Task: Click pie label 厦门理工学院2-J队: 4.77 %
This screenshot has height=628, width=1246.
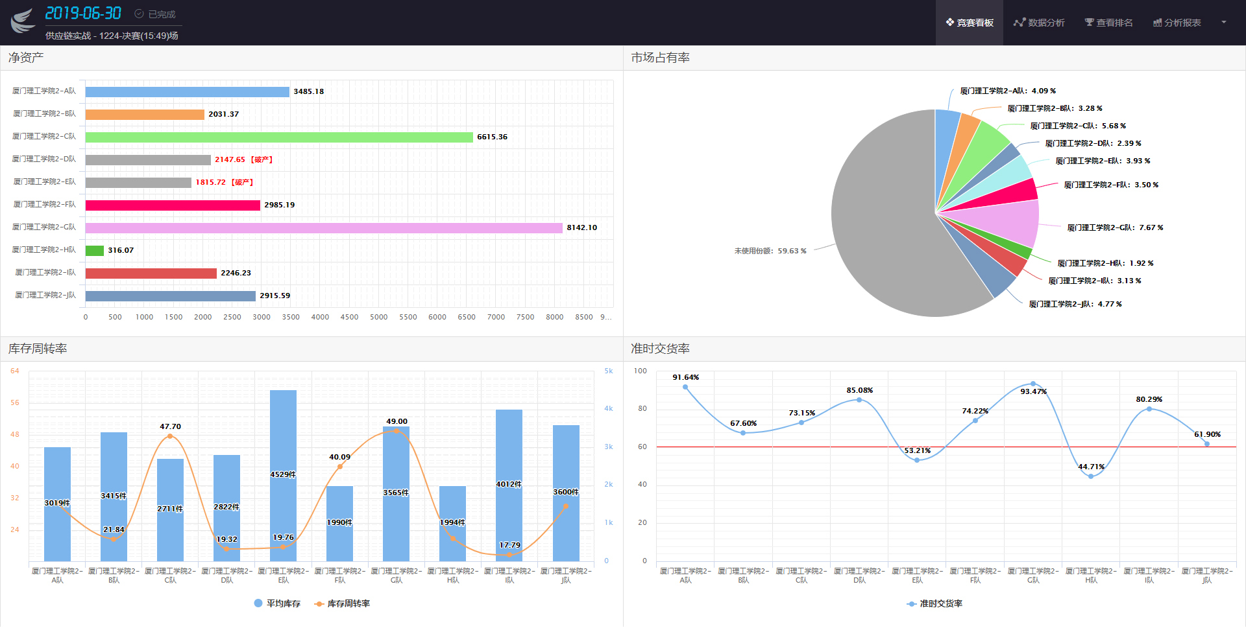Action: pyautogui.click(x=1075, y=305)
